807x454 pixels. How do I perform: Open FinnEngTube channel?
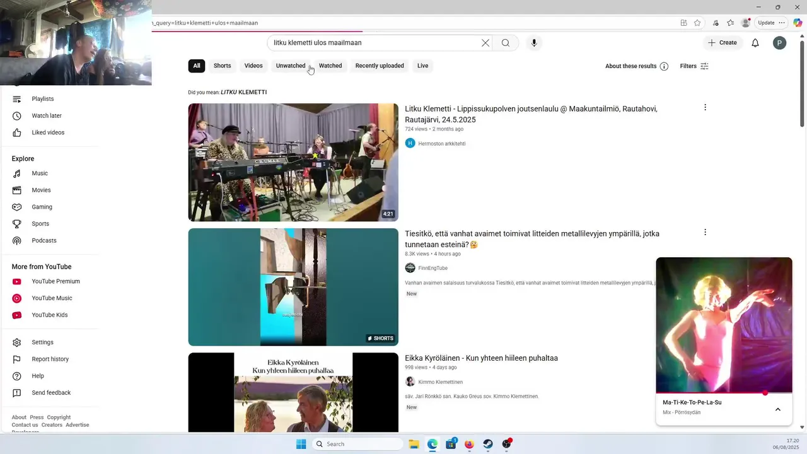click(x=433, y=268)
